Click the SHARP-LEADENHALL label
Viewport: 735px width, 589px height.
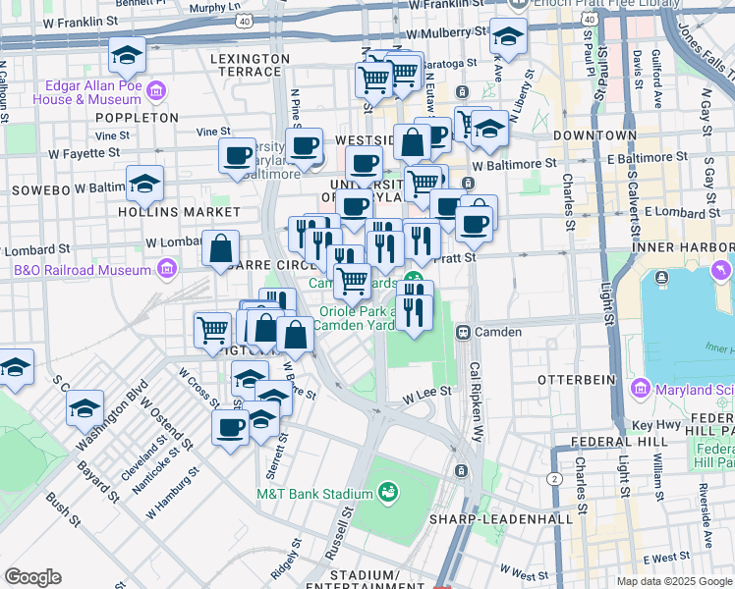click(501, 519)
